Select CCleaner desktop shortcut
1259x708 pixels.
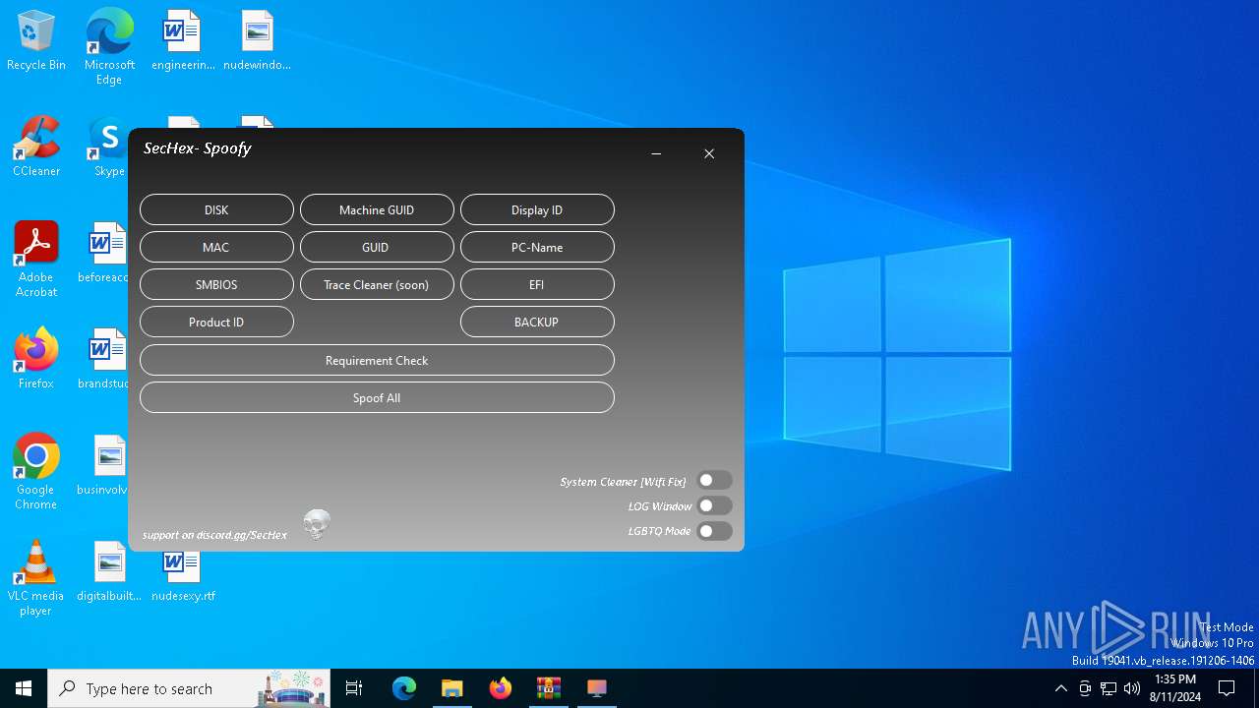point(36,147)
